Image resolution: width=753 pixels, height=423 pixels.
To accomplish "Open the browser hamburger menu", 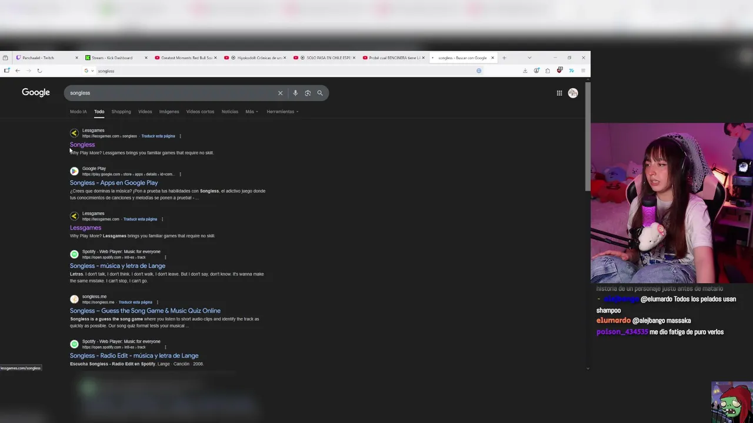I will coord(583,70).
